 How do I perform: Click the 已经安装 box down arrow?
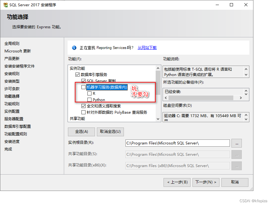(x=246, y=94)
